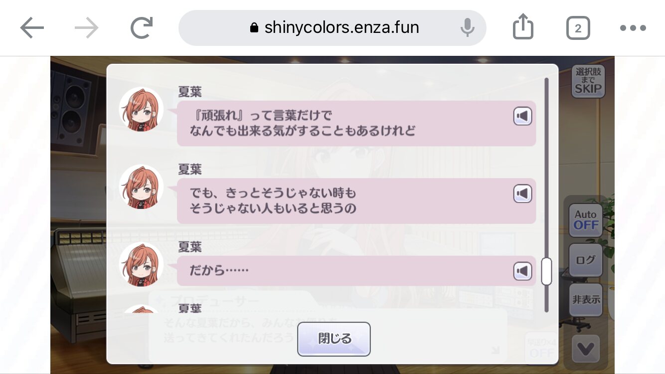This screenshot has height=374, width=665.
Task: Open the browser share sheet icon
Action: [523, 26]
